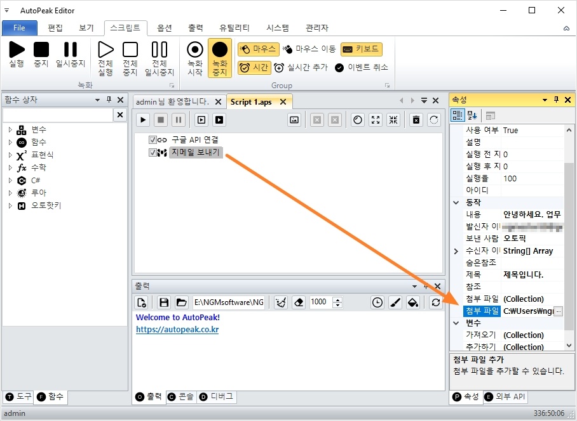Open the 시스템 ribbon tab
577x421 pixels.
[x=278, y=28]
